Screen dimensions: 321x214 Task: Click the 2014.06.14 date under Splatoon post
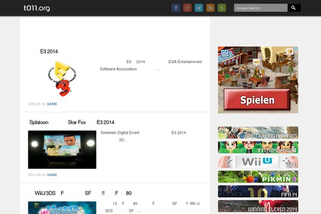[x=36, y=175]
